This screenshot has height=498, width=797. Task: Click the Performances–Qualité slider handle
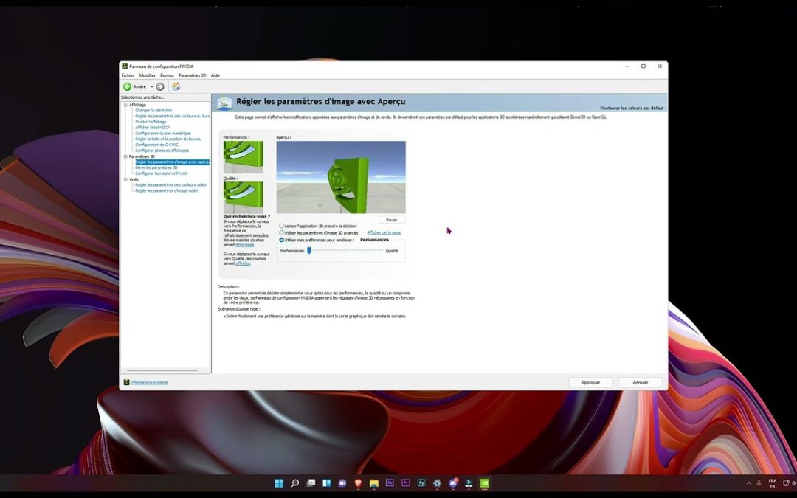309,251
